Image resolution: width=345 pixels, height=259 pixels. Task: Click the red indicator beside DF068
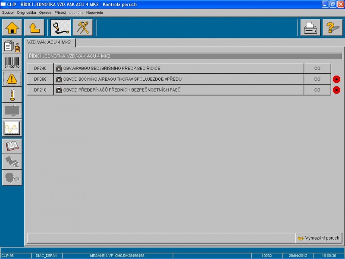pos(337,79)
